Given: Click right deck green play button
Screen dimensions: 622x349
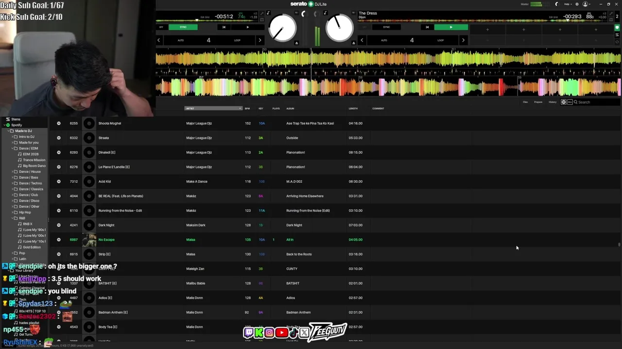Looking at the screenshot, I should coord(451,27).
